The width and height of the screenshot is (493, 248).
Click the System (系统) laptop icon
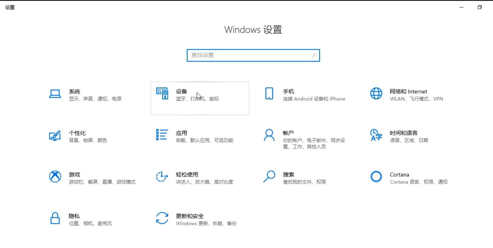(x=55, y=94)
